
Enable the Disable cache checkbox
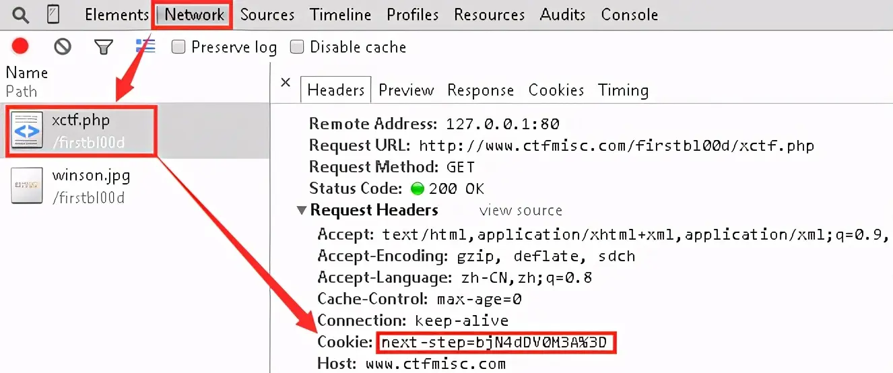coord(297,47)
